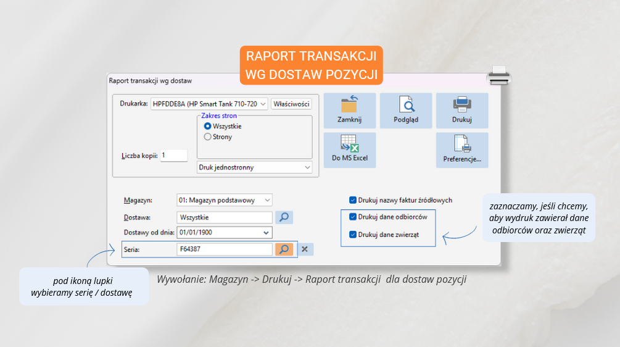The height and width of the screenshot is (347, 620).
Task: Click the Drukuj printer icon button
Action: click(x=462, y=111)
